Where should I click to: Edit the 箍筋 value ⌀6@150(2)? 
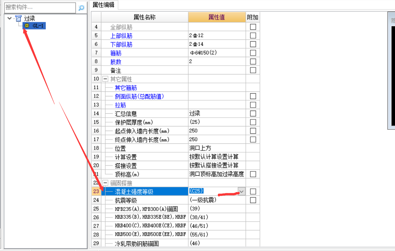[x=217, y=53]
